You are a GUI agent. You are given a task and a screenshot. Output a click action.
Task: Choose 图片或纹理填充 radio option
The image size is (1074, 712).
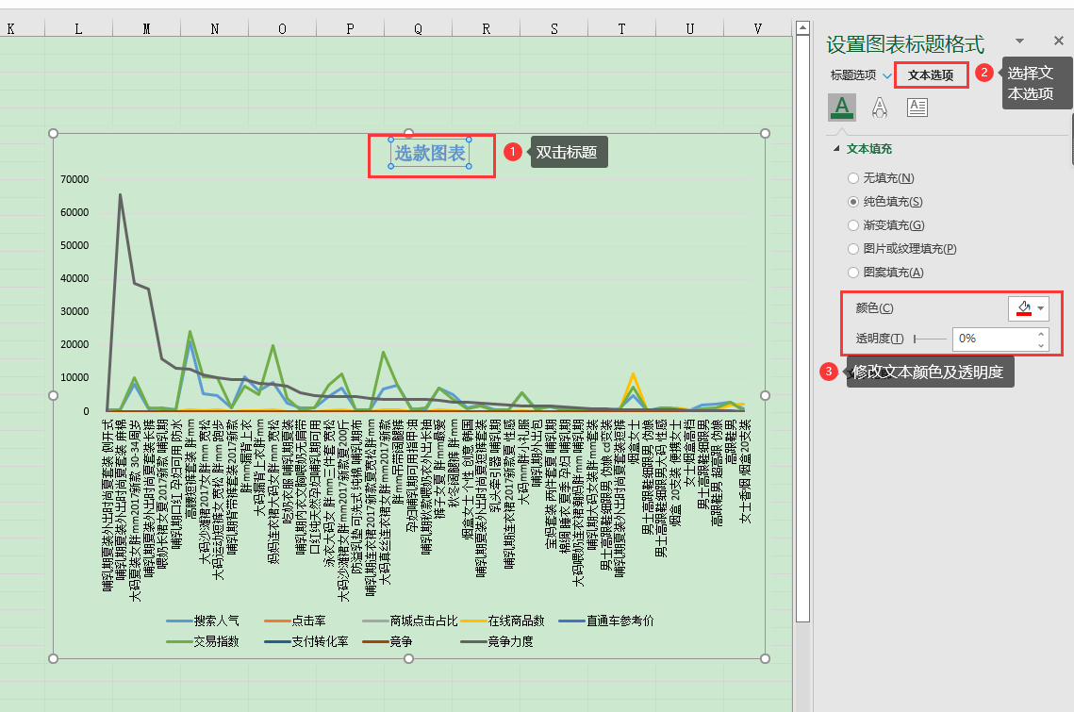pyautogui.click(x=853, y=249)
